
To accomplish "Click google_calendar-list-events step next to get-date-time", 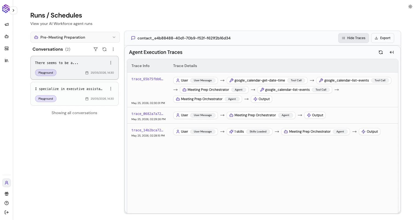I will tap(354, 80).
